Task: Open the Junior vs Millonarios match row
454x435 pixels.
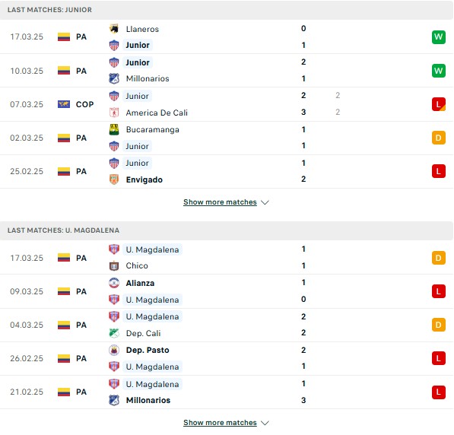Action: [227, 71]
